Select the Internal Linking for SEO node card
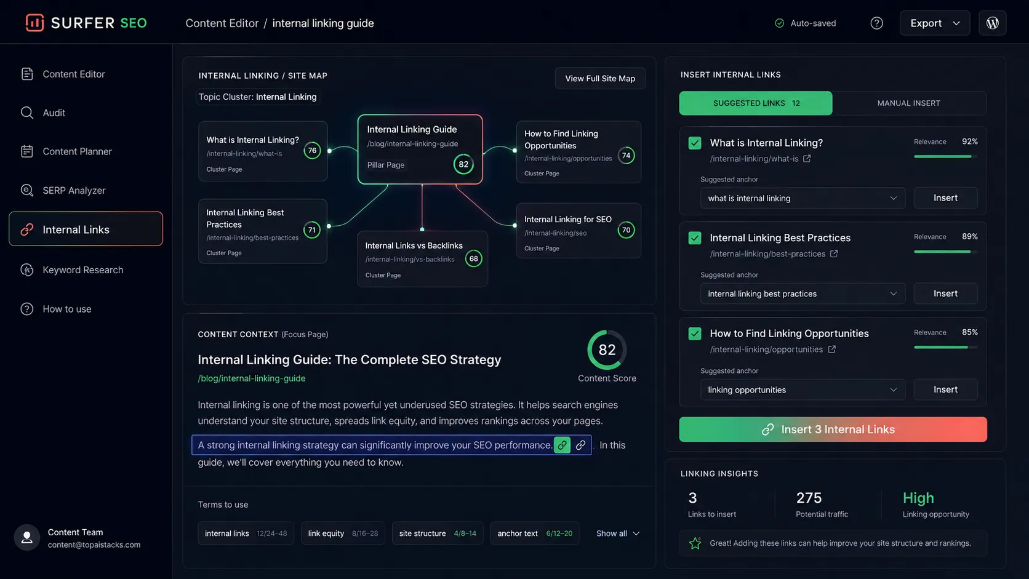 click(579, 231)
